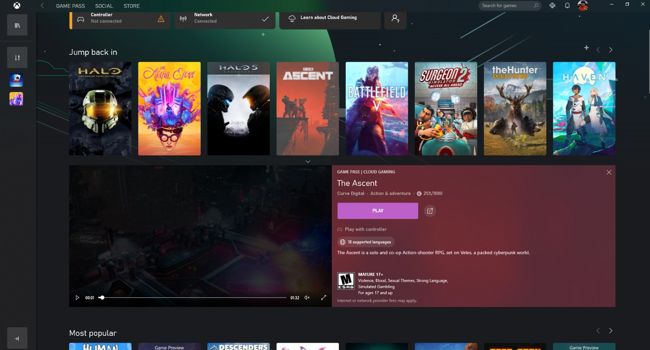
Task: Click the ESRB Mature rating badge
Action: (346, 281)
